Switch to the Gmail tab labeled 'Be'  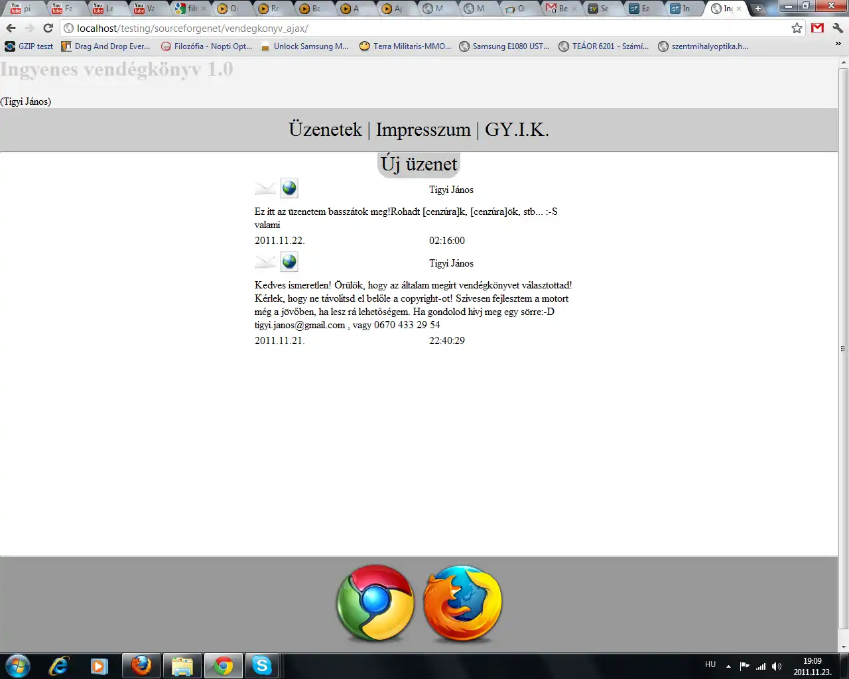click(x=559, y=9)
